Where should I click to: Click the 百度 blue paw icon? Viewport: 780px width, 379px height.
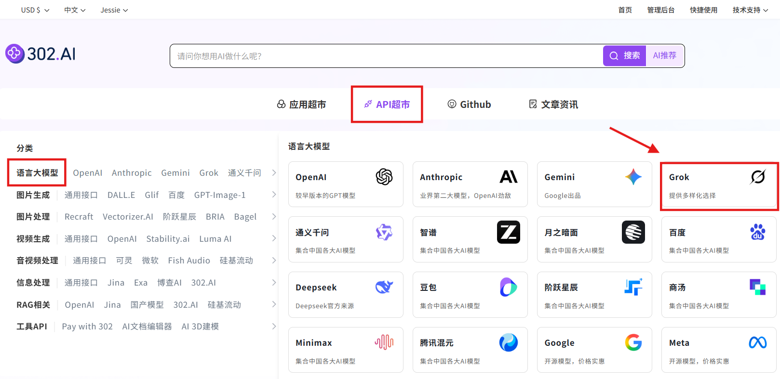click(x=758, y=232)
